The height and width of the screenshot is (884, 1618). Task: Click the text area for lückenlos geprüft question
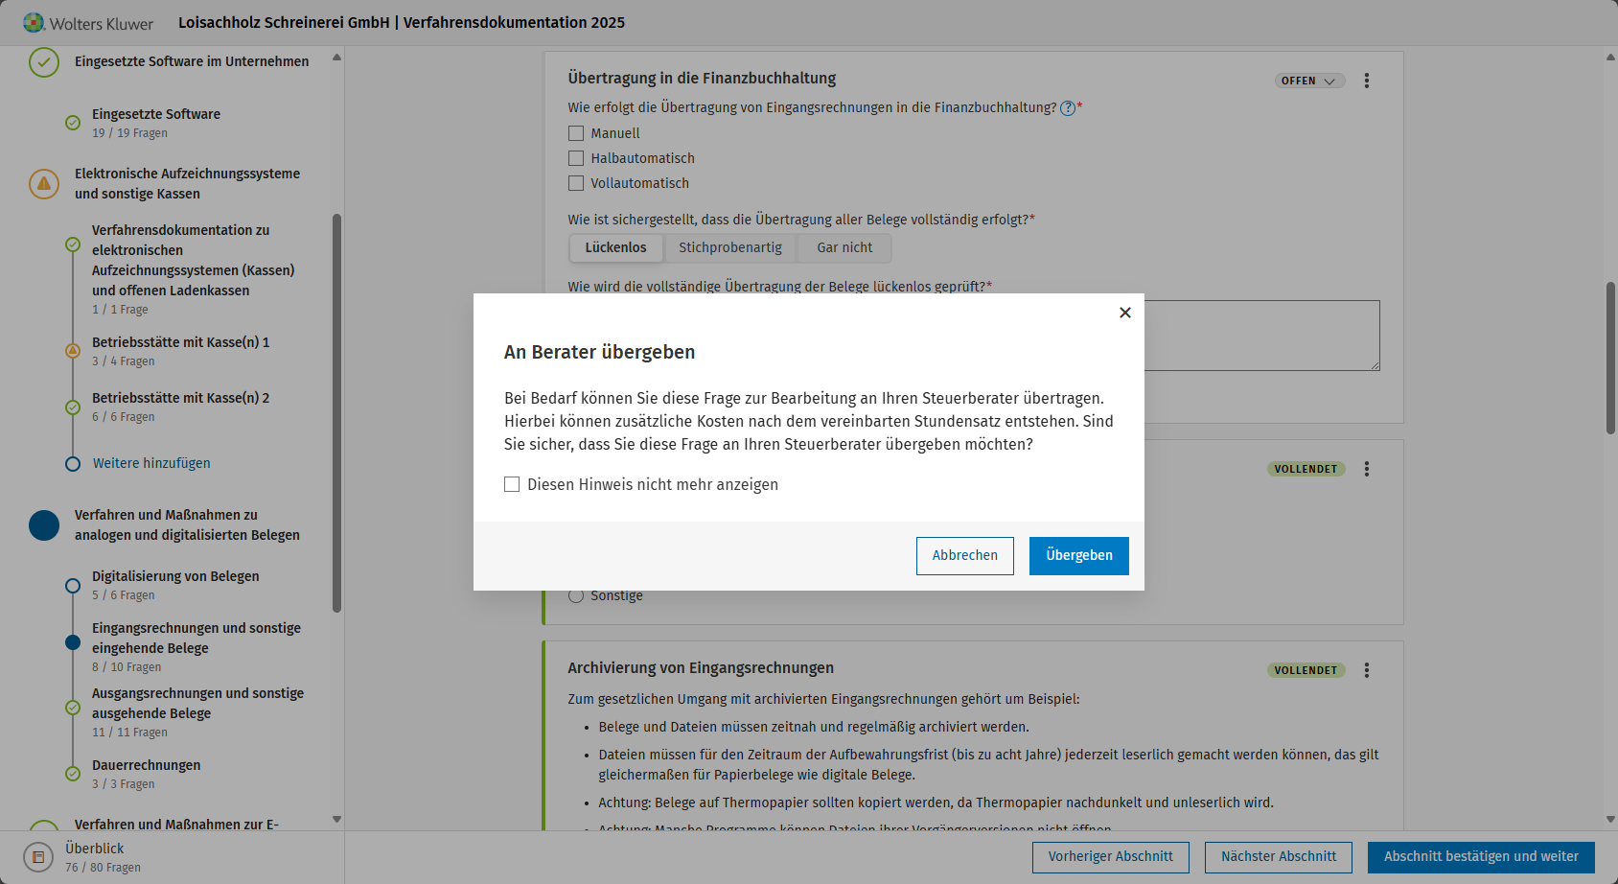[1261, 336]
